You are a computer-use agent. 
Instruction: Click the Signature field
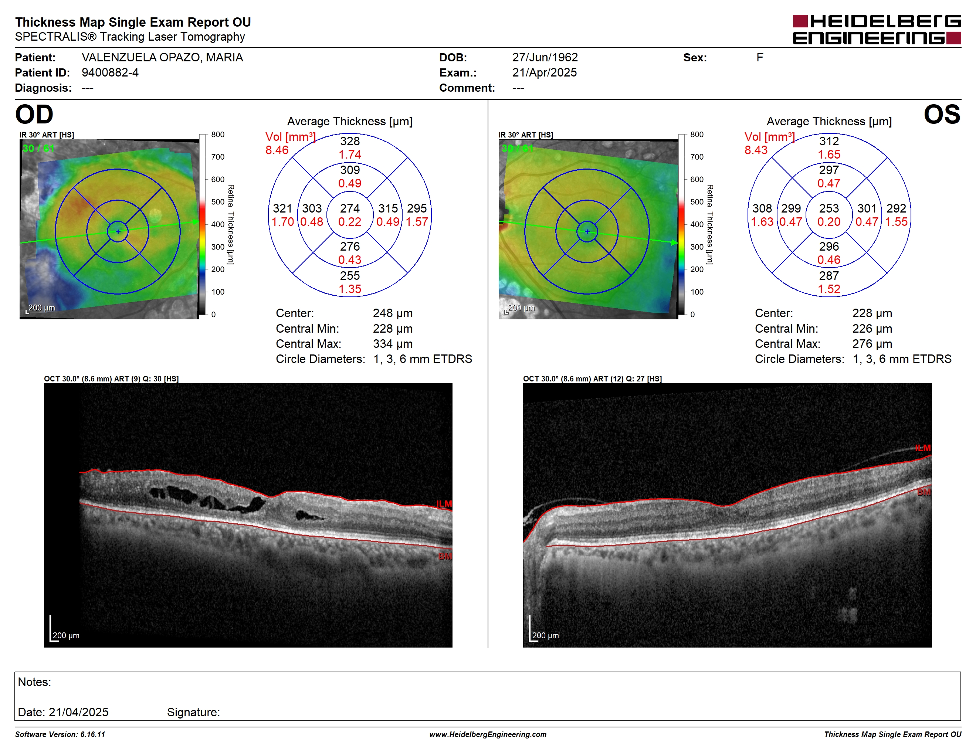tap(193, 712)
